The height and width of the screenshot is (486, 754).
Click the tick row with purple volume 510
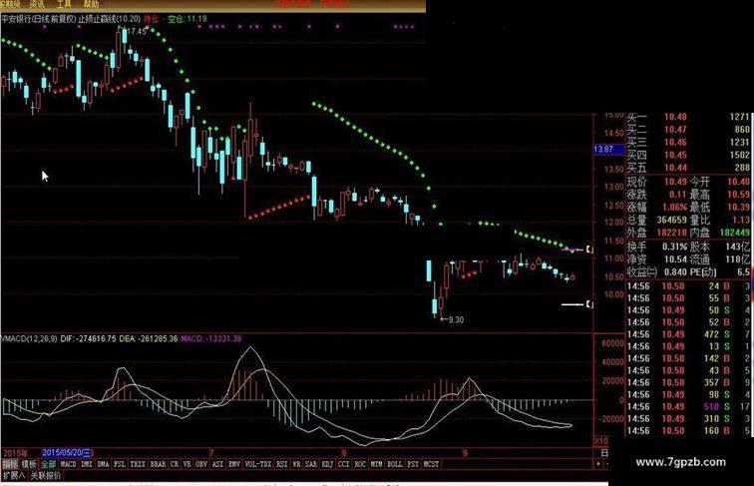(689, 406)
